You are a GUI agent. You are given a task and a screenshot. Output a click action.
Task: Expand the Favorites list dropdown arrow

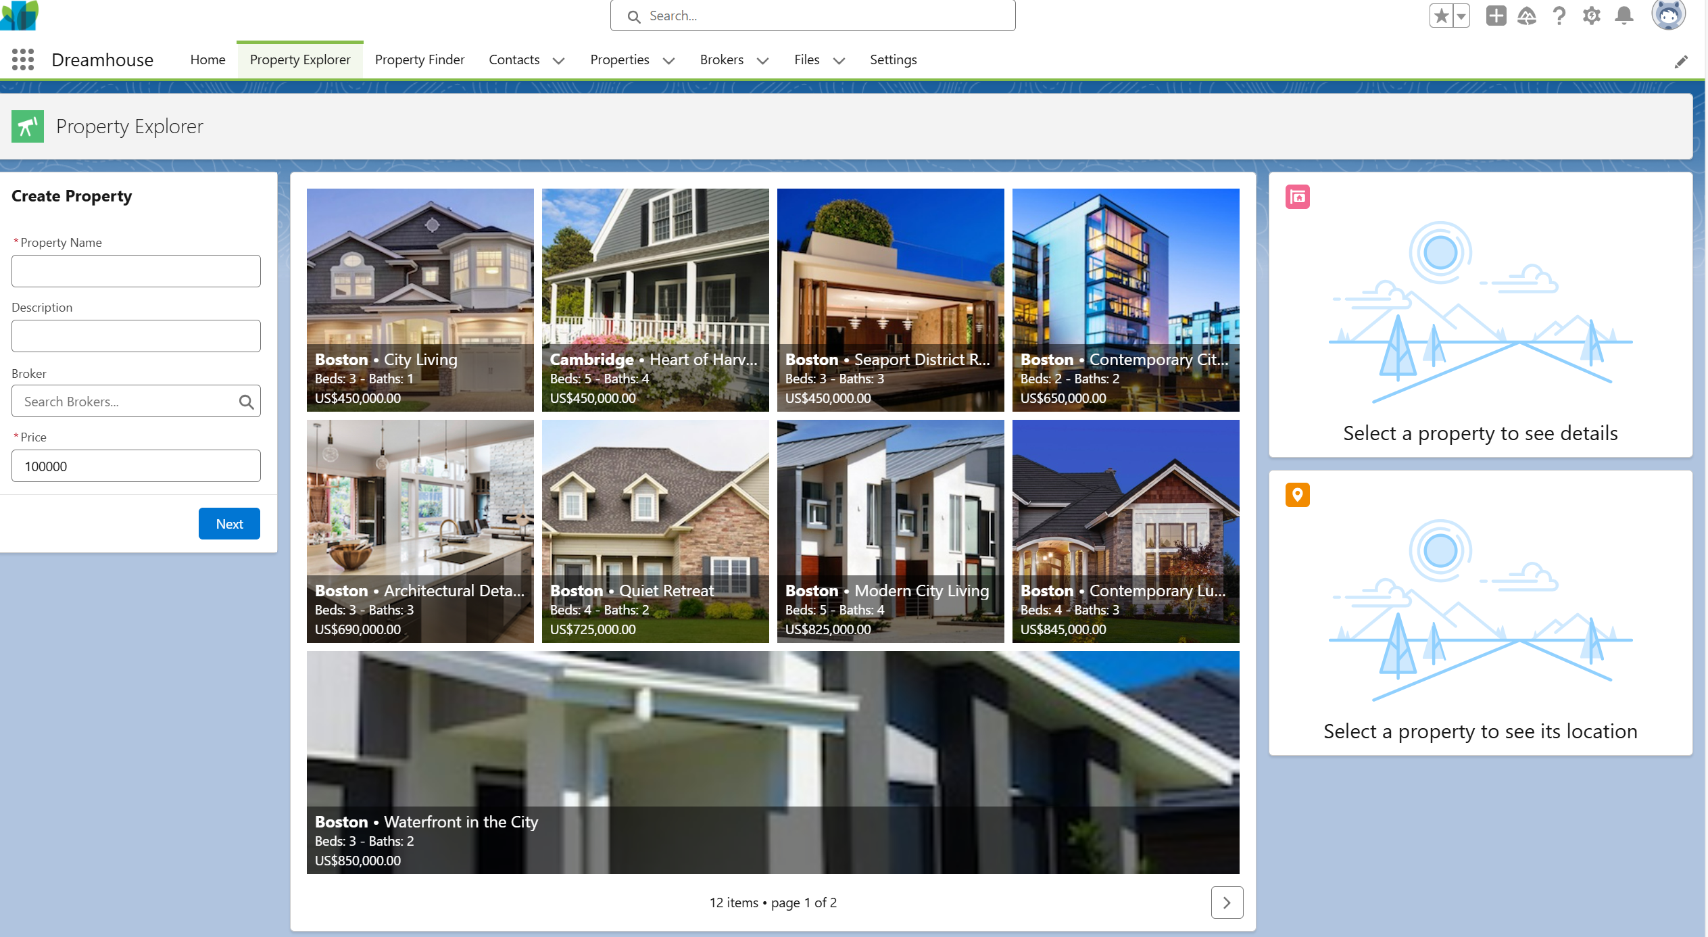pos(1461,16)
